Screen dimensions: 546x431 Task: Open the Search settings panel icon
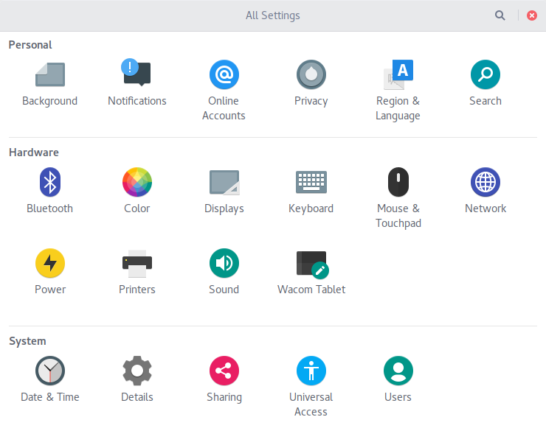tap(485, 74)
